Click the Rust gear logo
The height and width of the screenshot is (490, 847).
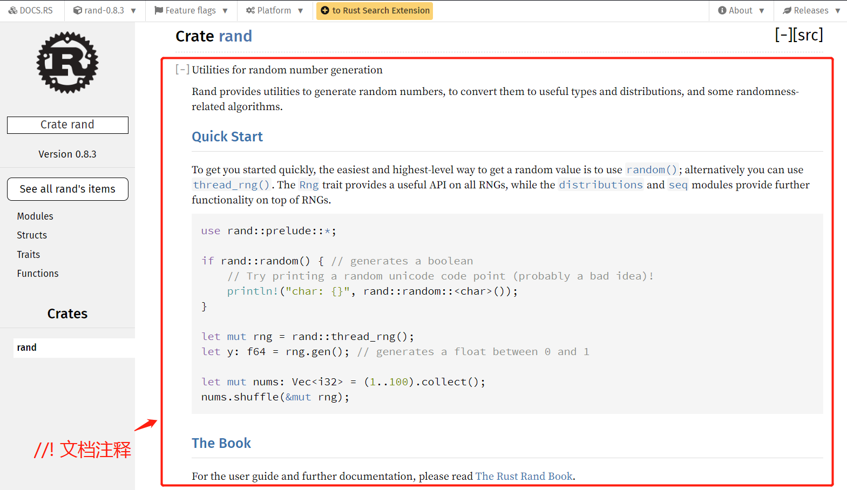[x=67, y=63]
